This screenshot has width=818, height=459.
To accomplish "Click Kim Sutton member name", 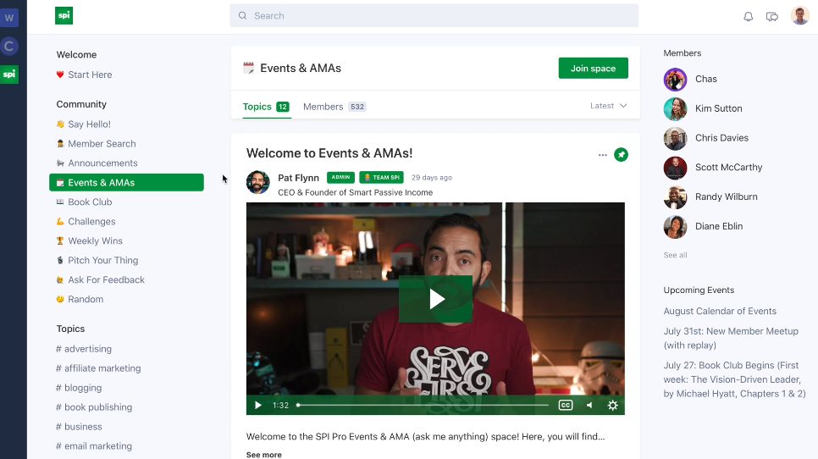I will [x=718, y=108].
